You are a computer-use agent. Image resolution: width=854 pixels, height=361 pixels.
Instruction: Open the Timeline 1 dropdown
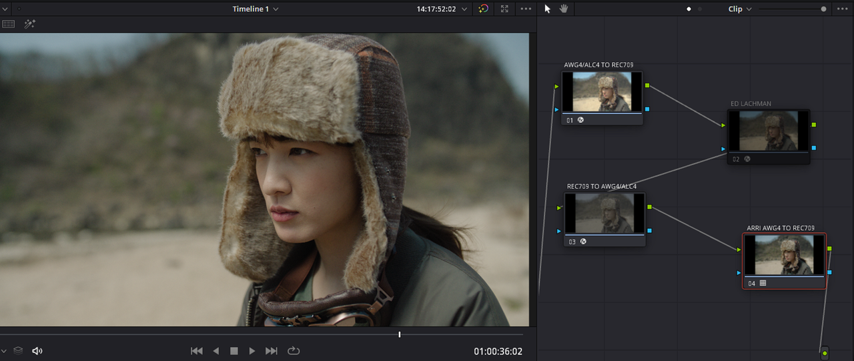256,9
